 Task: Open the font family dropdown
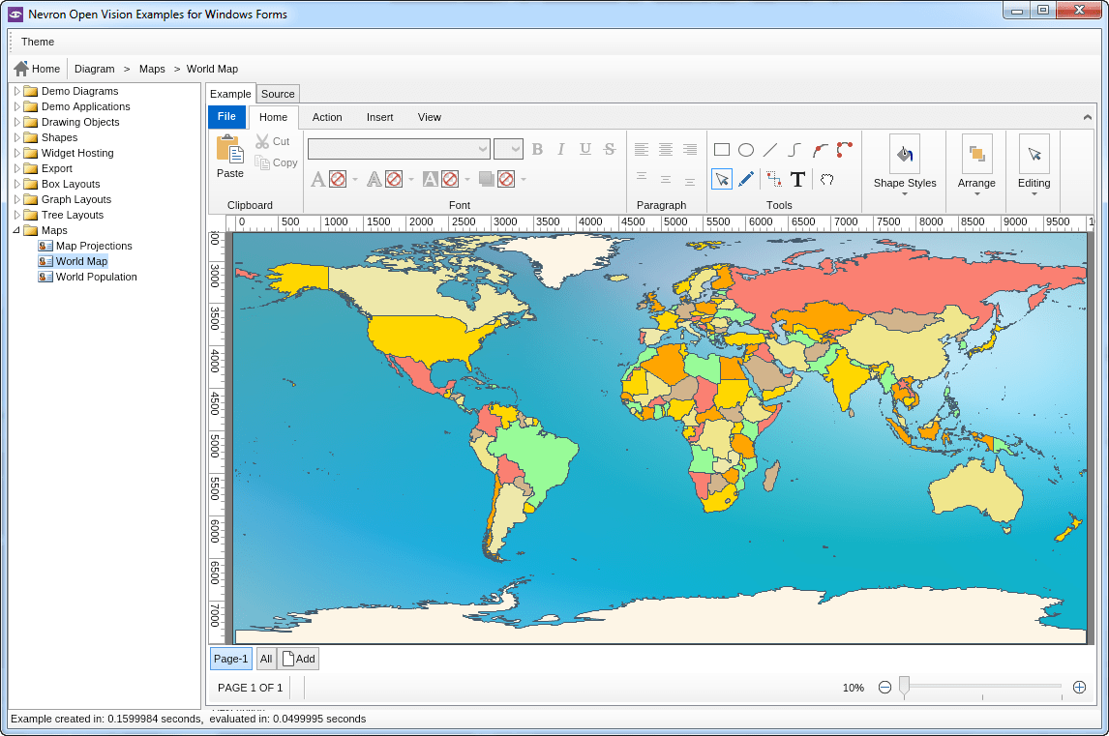pos(483,149)
